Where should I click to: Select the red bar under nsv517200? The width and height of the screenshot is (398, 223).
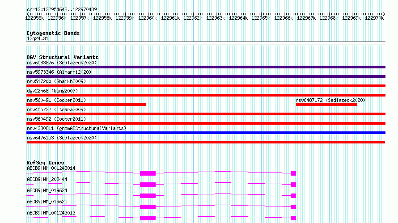click(x=206, y=86)
